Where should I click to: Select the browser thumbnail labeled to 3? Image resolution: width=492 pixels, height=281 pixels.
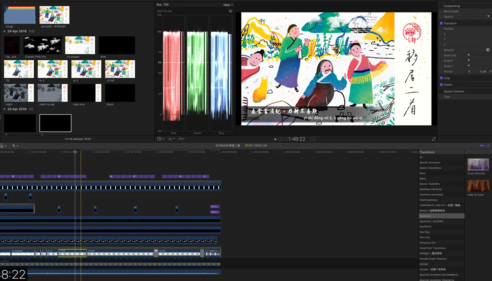86,69
